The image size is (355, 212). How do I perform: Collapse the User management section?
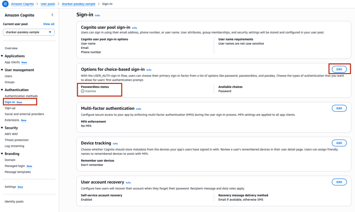2,70
